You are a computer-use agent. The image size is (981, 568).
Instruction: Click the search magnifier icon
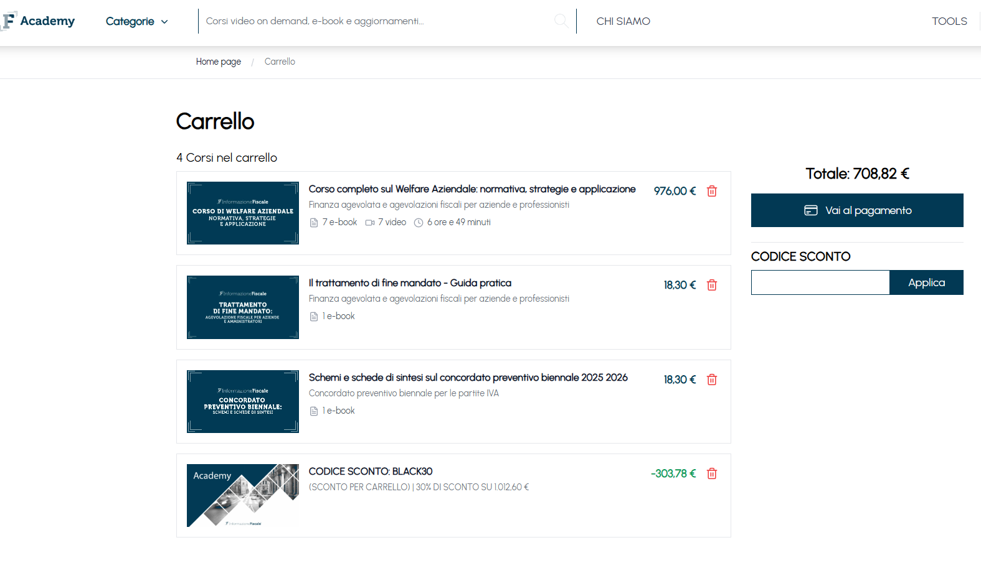pos(561,21)
